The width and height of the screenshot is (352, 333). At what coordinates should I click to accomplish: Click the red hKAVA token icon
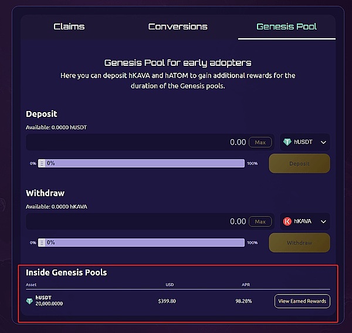pyautogui.click(x=287, y=221)
